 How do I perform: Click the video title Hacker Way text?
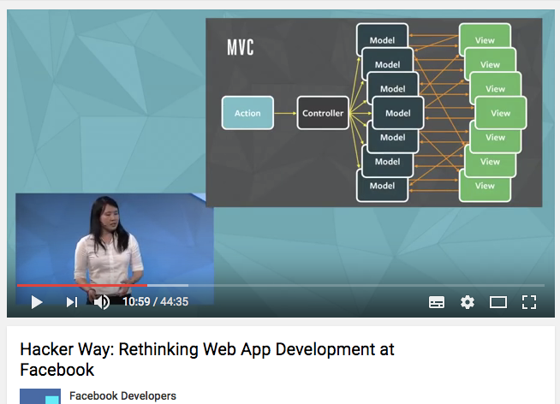[207, 359]
